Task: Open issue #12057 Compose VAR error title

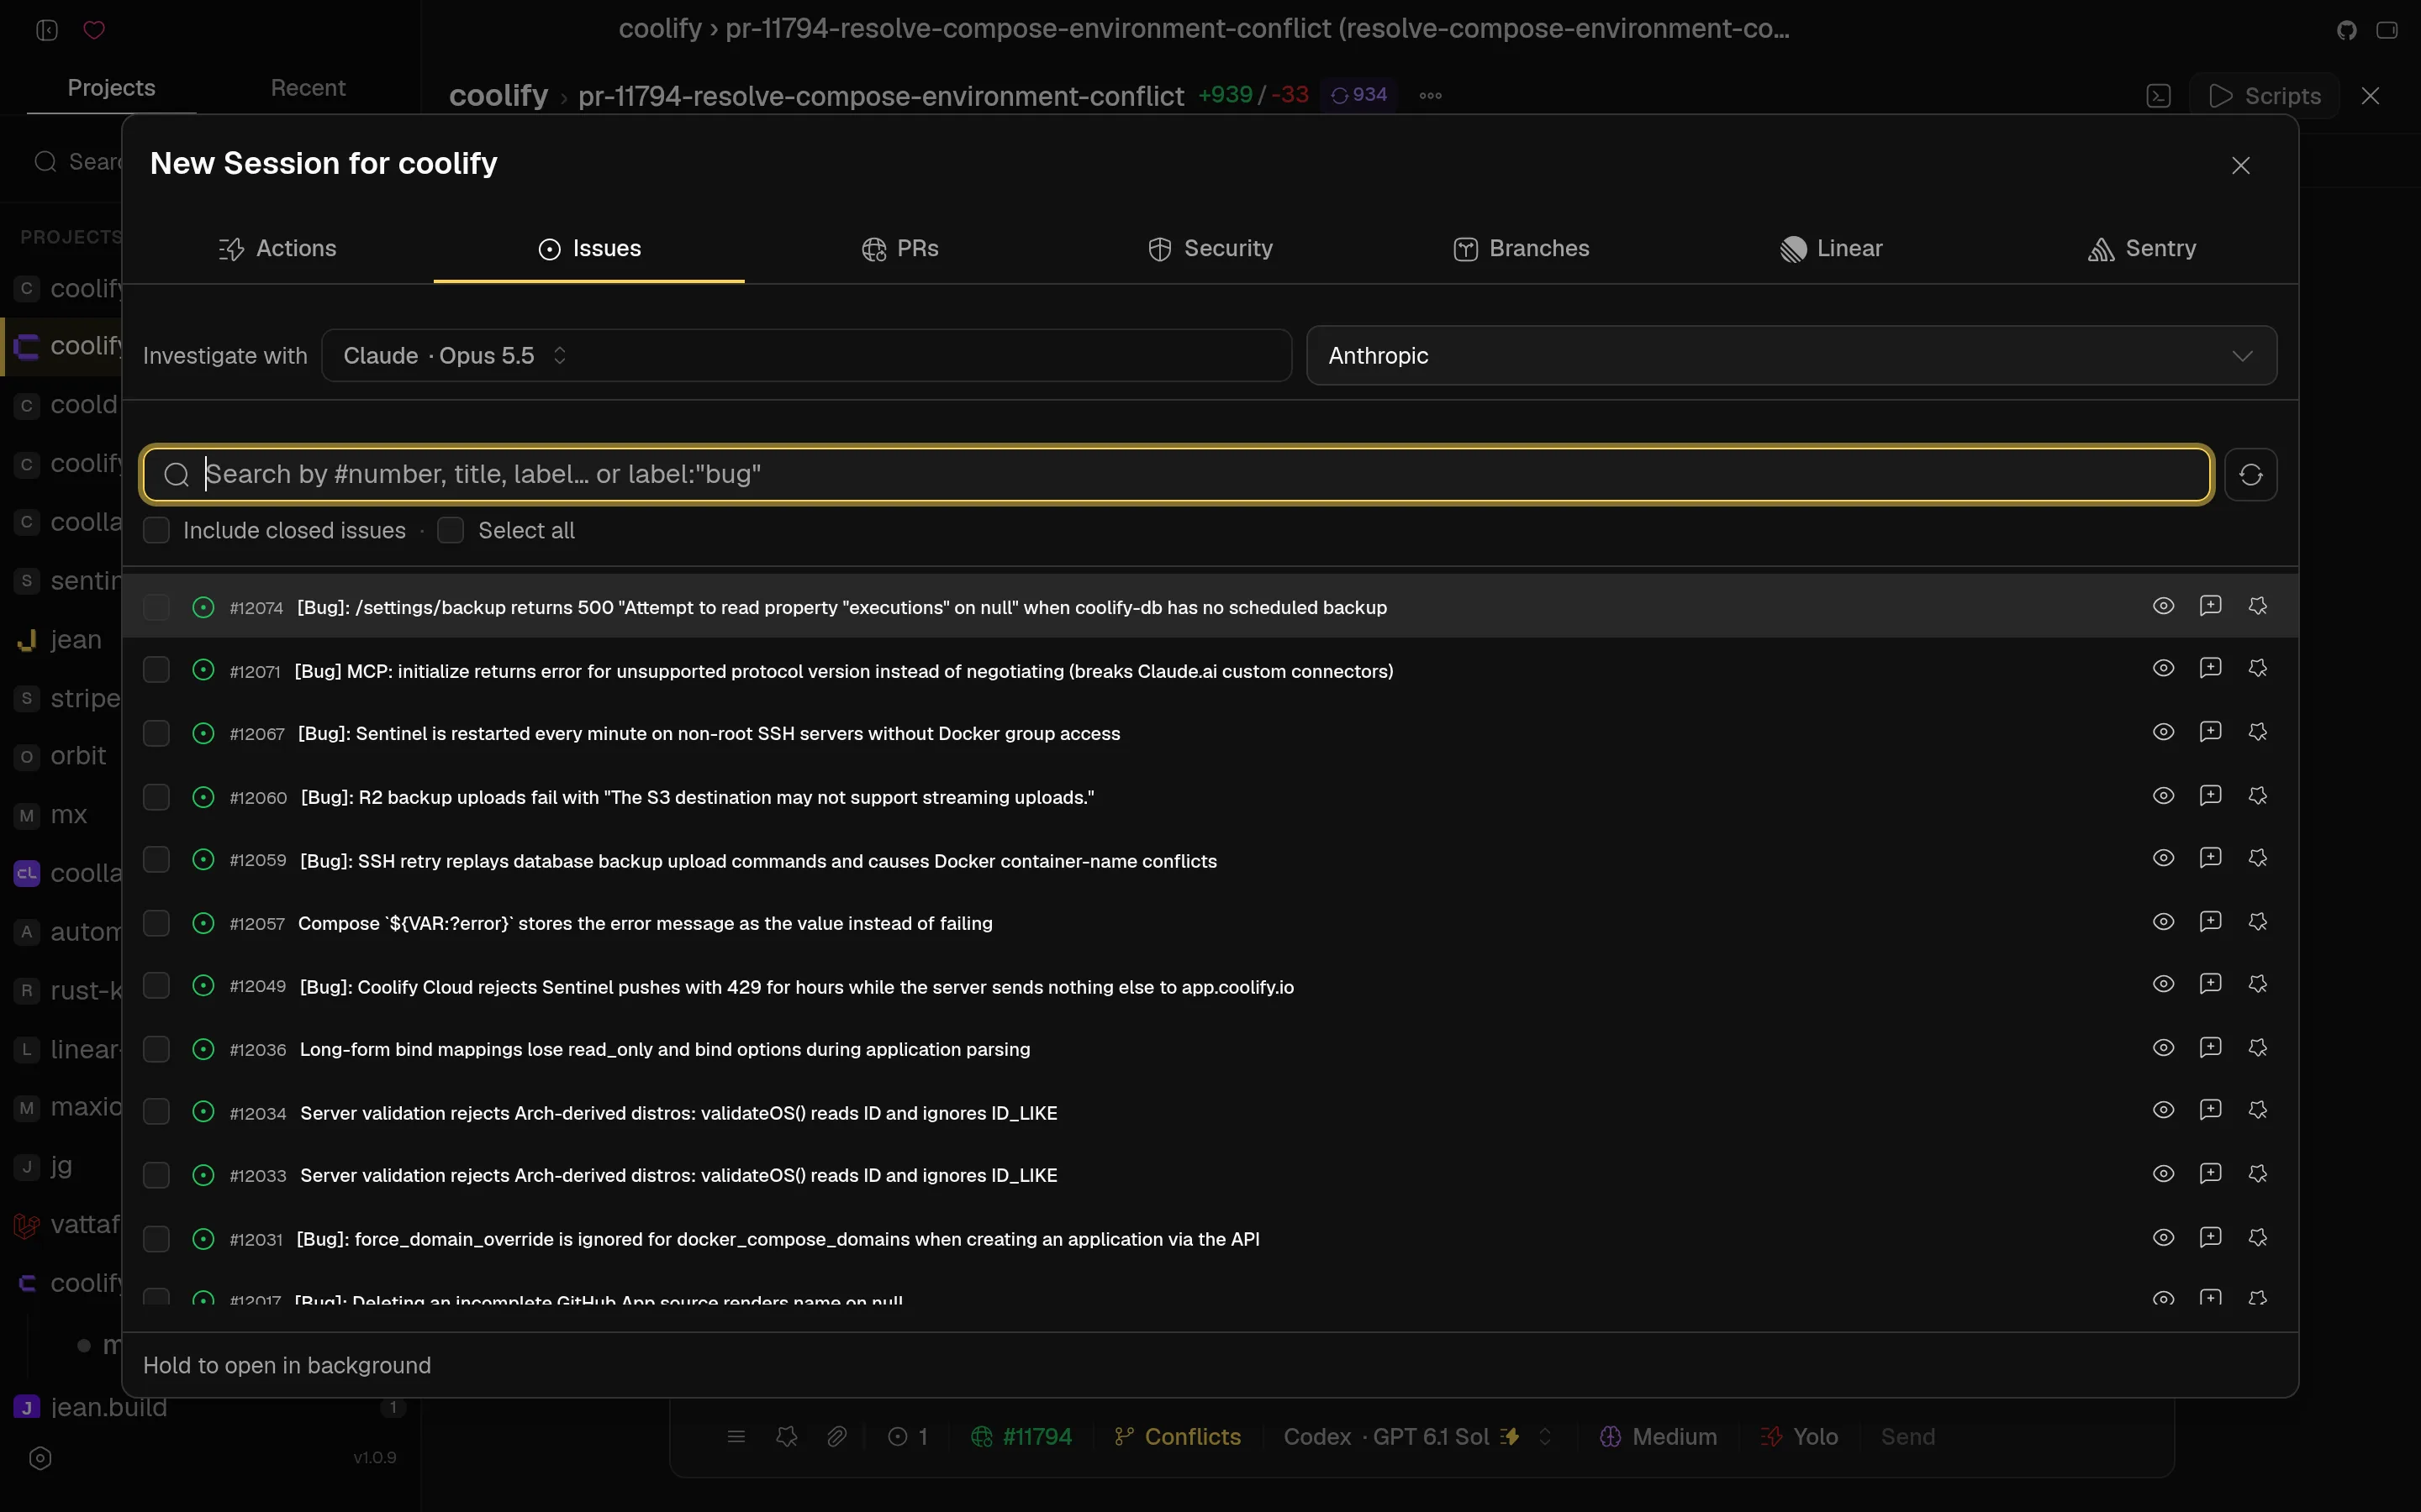Action: coord(646,923)
